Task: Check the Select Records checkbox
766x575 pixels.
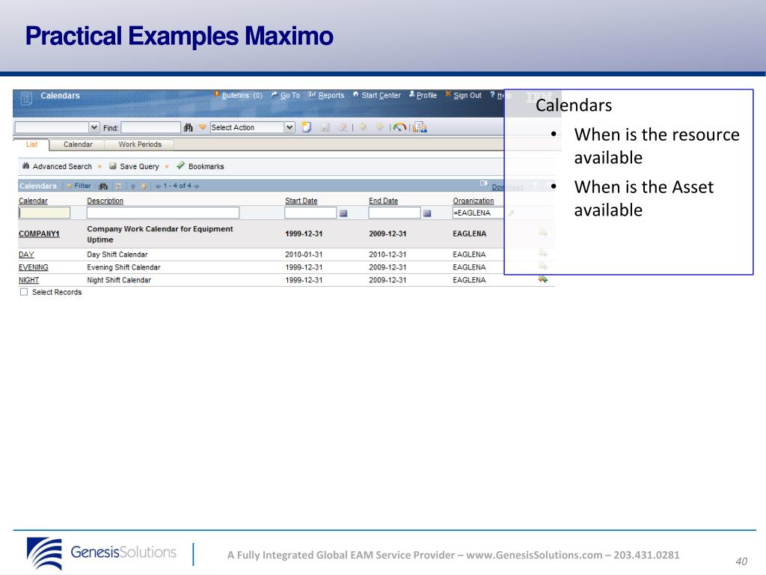Action: [24, 292]
